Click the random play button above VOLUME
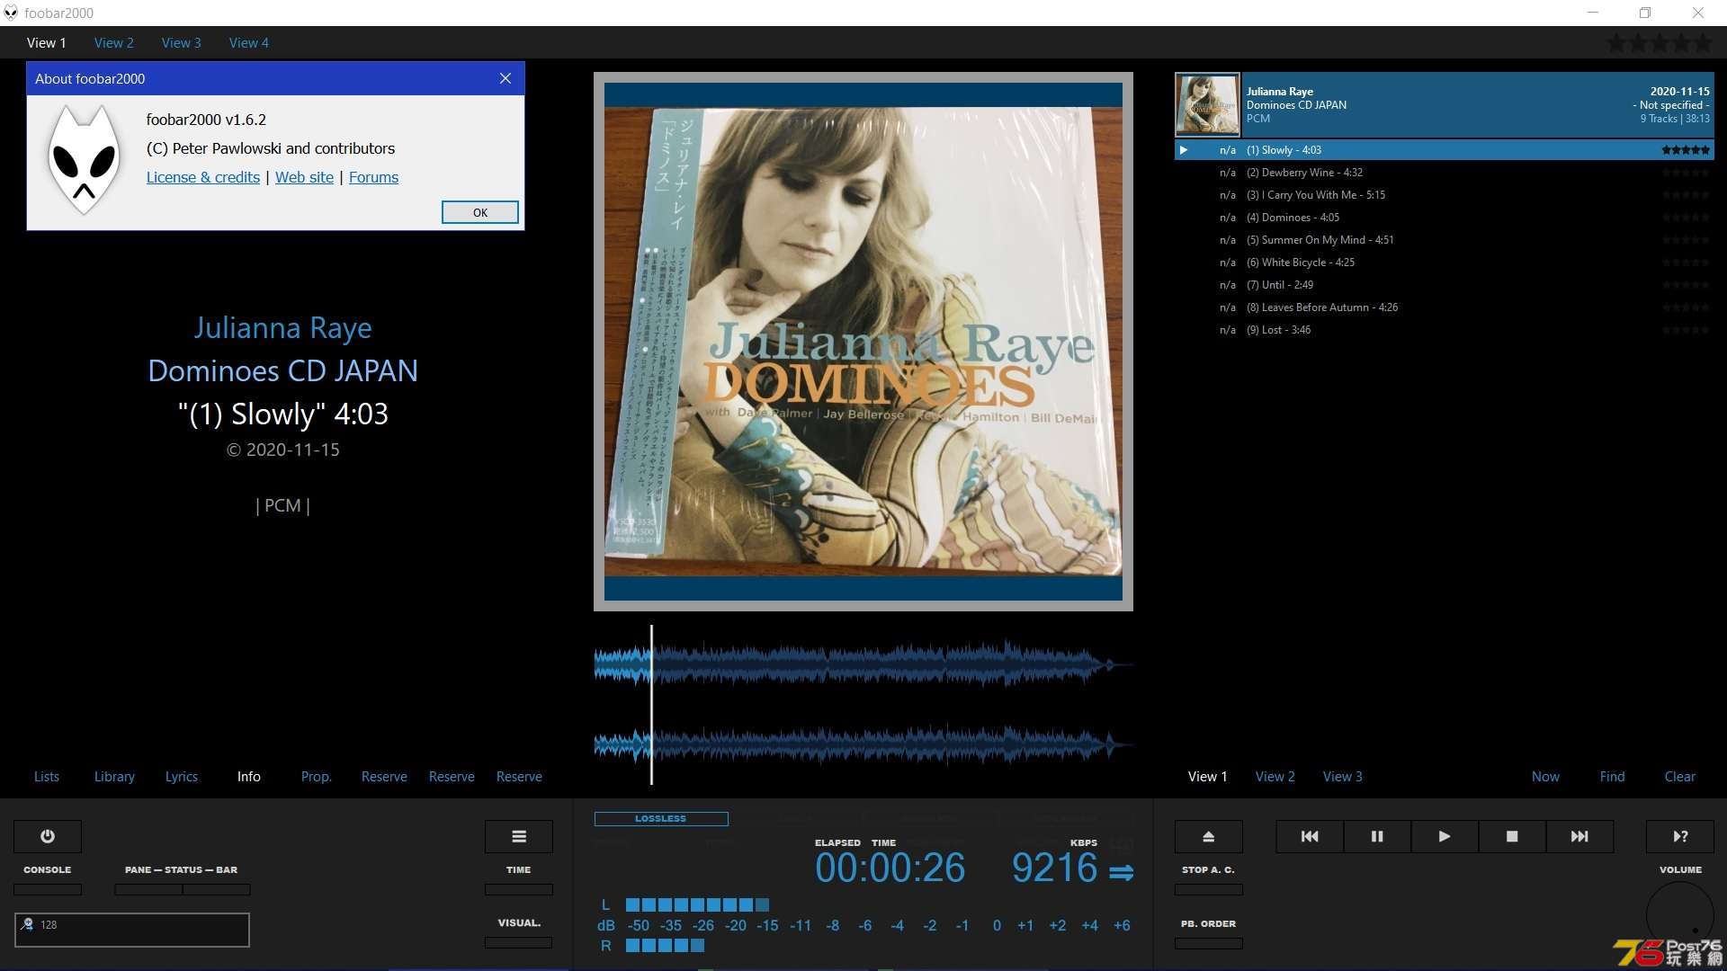Image resolution: width=1727 pixels, height=971 pixels. [x=1680, y=836]
